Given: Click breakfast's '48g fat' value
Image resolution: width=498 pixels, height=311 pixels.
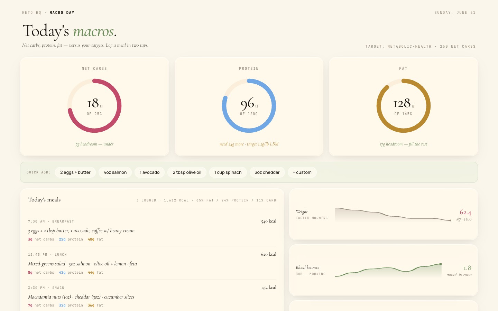Looking at the screenshot, I should coord(95,239).
